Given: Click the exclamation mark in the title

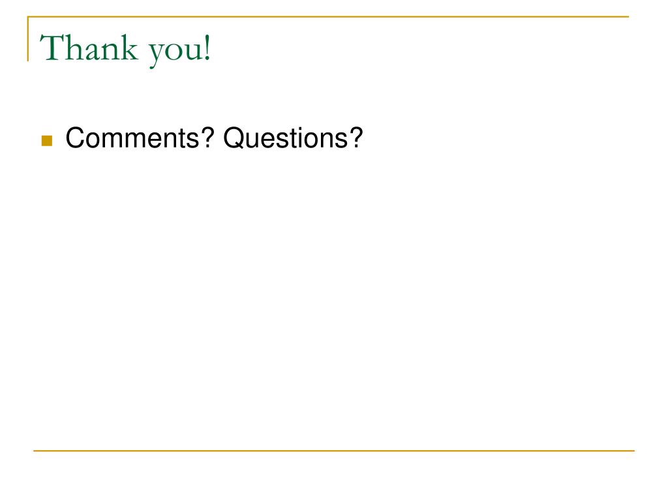Looking at the screenshot, I should click(x=207, y=48).
